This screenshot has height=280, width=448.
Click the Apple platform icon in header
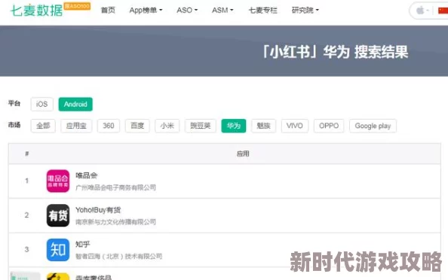click(x=420, y=11)
